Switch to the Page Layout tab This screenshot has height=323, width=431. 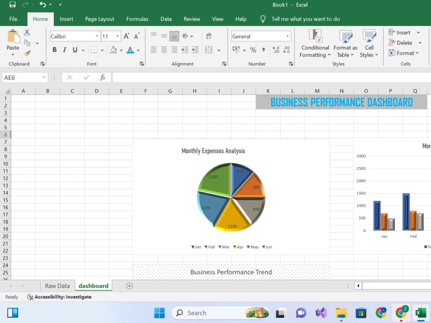click(x=100, y=19)
